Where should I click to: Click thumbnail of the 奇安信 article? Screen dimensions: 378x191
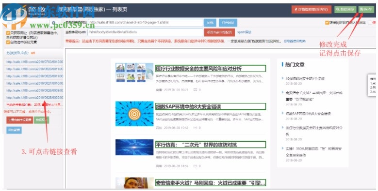[x=134, y=183]
